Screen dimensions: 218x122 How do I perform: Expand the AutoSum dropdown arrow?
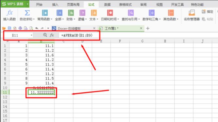34,19
